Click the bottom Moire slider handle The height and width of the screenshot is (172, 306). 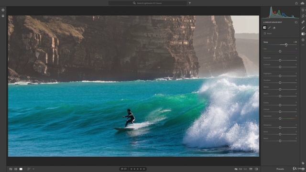(x=280, y=141)
